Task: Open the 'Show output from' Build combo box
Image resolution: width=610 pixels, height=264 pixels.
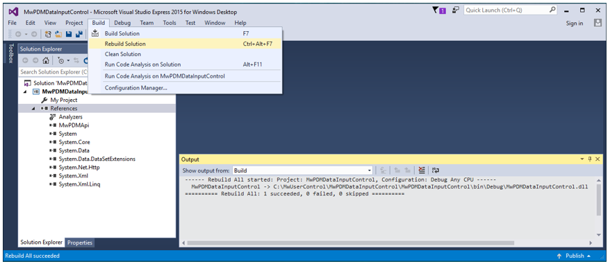Action: pos(303,170)
